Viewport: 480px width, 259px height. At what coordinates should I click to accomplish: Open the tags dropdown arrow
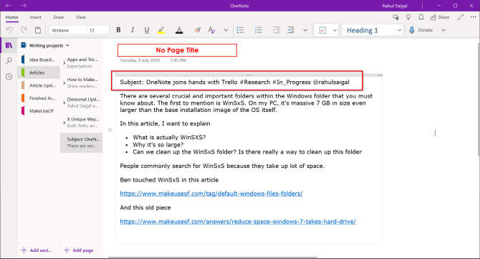[335, 30]
